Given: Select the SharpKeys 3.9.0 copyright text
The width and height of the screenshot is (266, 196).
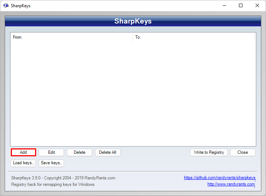Looking at the screenshot, I should pos(63,178).
